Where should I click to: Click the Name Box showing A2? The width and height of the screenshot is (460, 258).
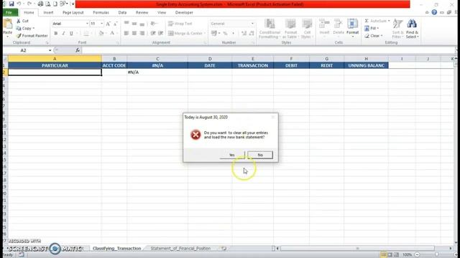coord(27,50)
